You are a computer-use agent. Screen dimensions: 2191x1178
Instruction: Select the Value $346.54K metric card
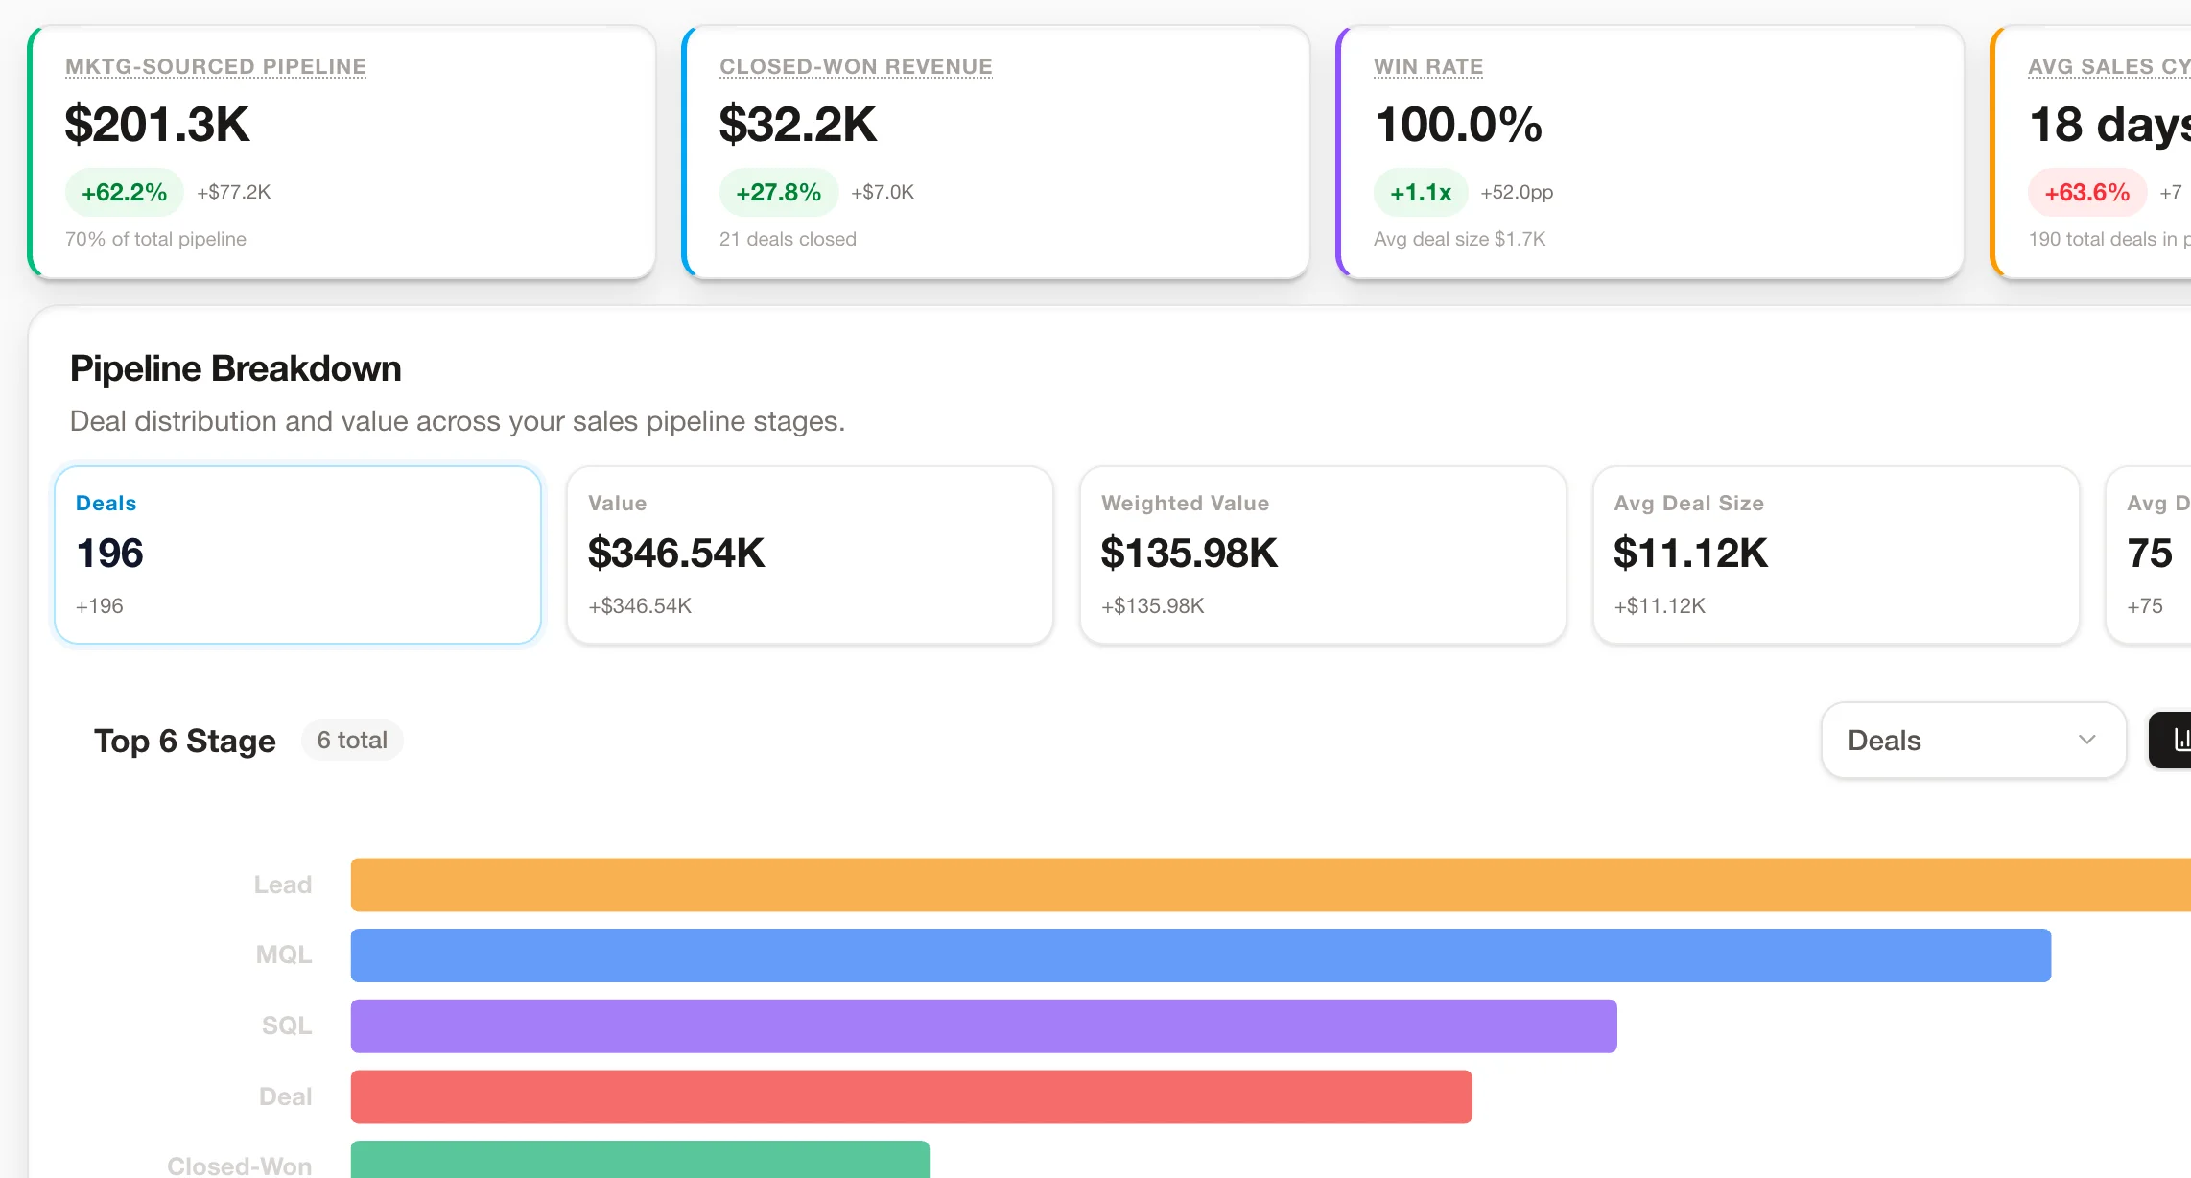point(810,554)
